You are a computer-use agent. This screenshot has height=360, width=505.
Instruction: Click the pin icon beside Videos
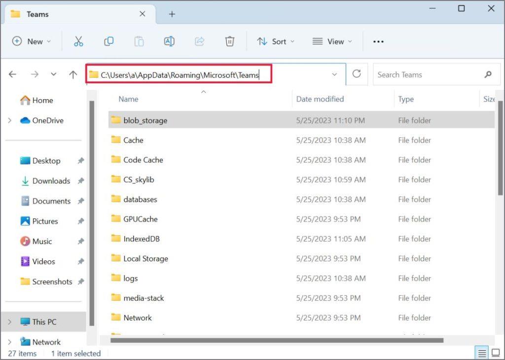point(81,261)
